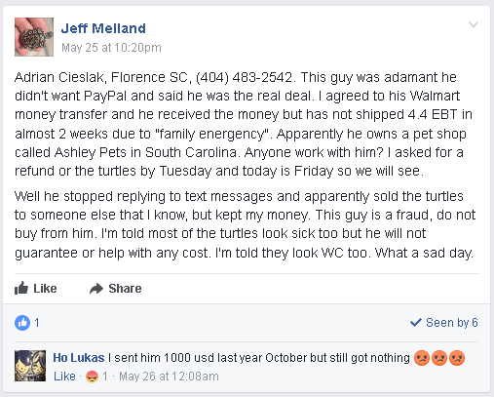The image size is (494, 397).
Task: Click the Seen by checkmark icon
Action: coord(416,323)
